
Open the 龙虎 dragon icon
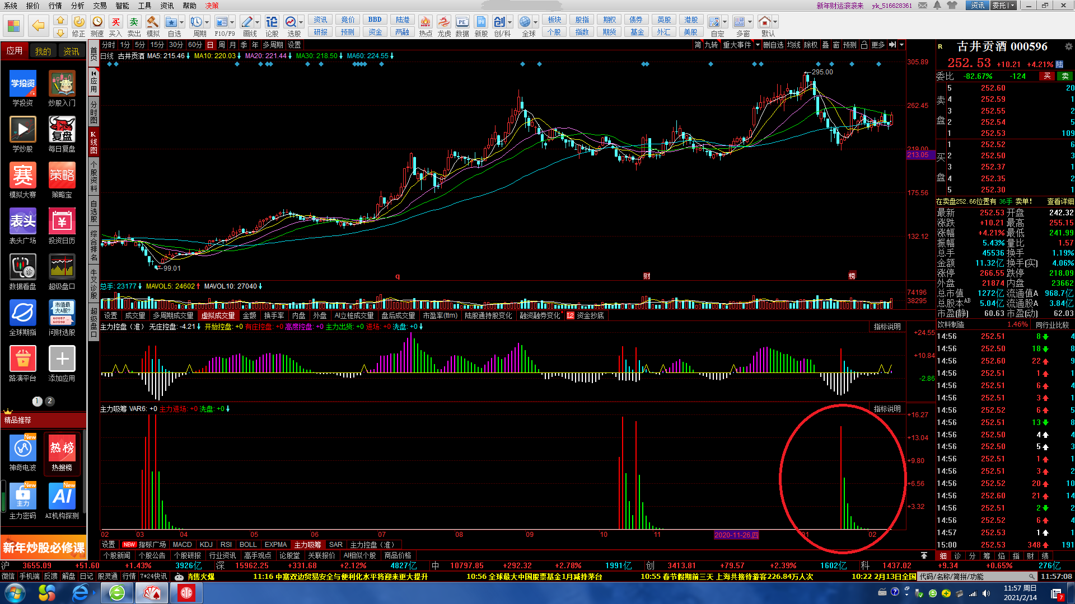[444, 22]
